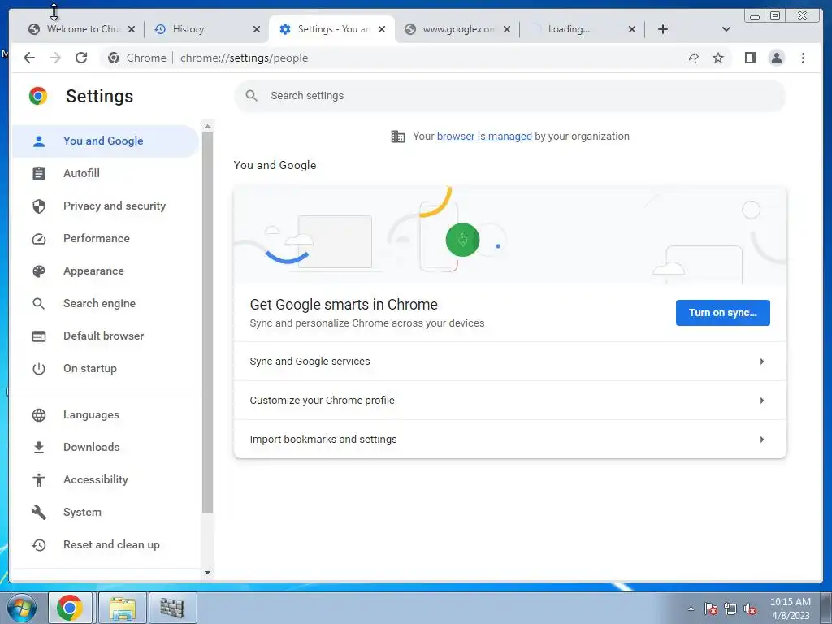Screen dimensions: 832x624
Task: Open You and Google section
Action: pos(105,141)
